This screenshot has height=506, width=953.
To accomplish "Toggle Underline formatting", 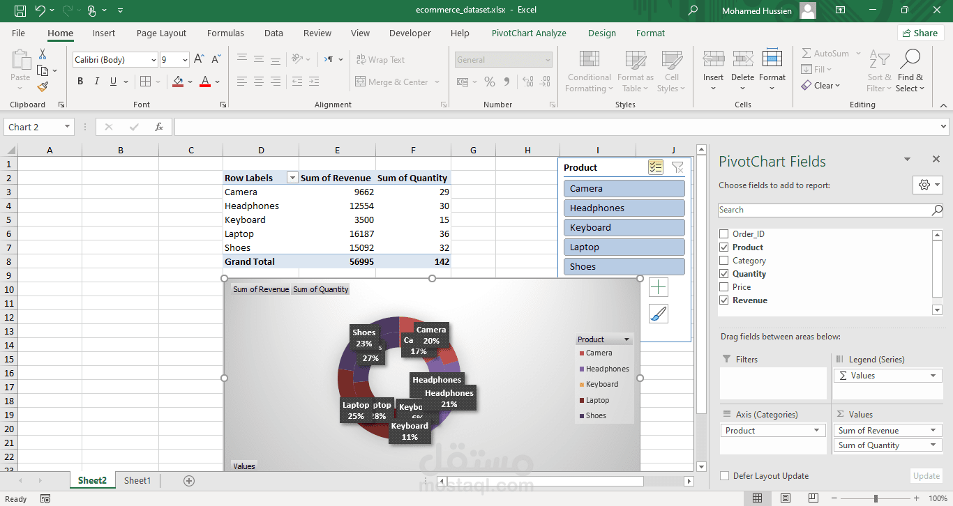I will tap(114, 82).
